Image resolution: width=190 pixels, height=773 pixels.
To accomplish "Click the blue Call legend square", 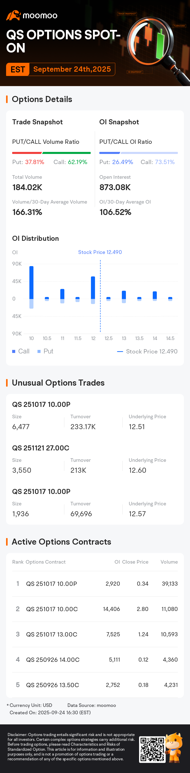I will [14, 351].
